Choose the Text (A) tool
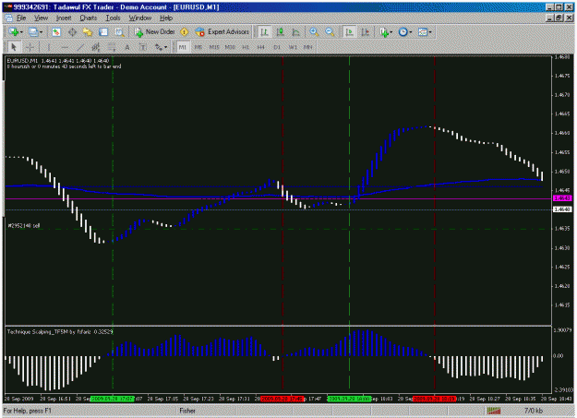This screenshot has height=418, width=577. point(127,47)
